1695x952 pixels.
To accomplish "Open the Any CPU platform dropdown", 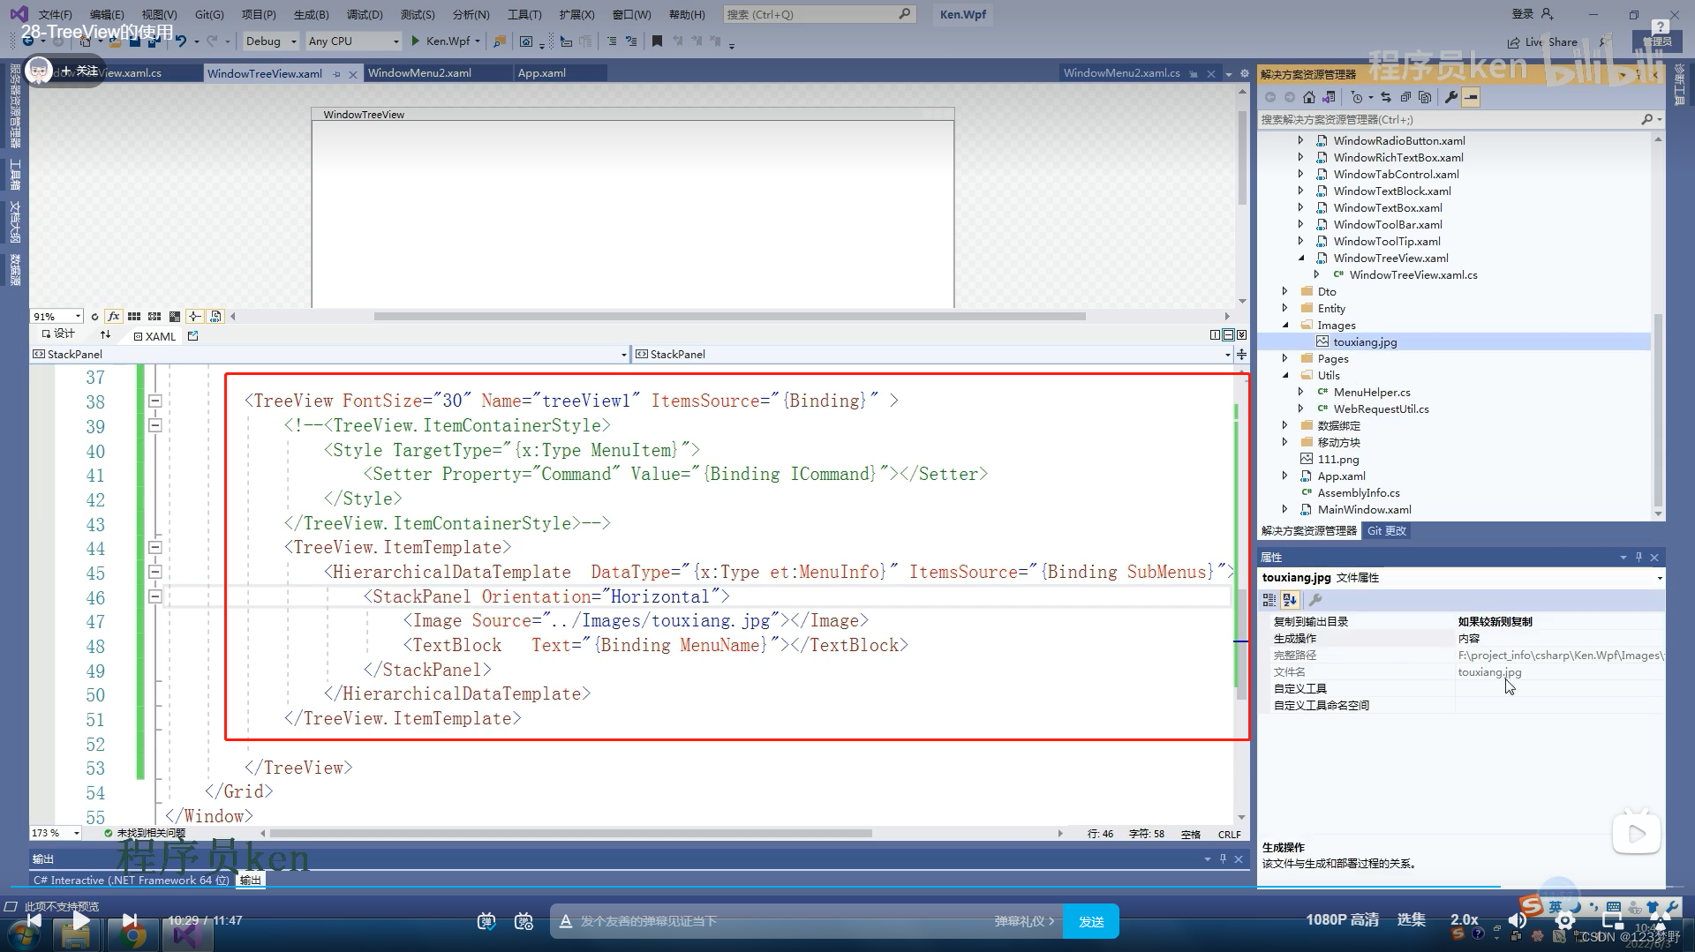I will [353, 41].
